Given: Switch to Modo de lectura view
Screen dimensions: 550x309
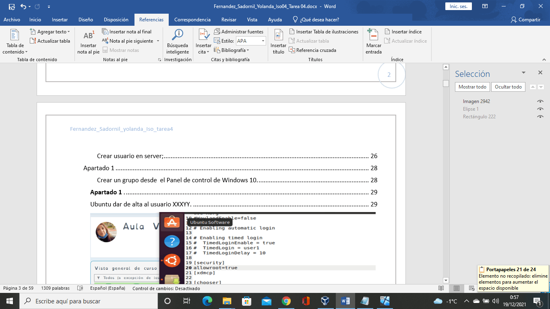Looking at the screenshot, I should pyautogui.click(x=441, y=288).
